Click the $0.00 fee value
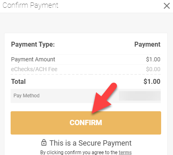The width and height of the screenshot is (173, 155). click(153, 69)
